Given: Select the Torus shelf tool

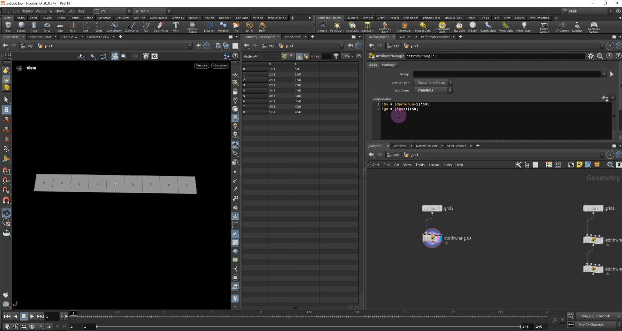Looking at the screenshot, I should point(47,27).
